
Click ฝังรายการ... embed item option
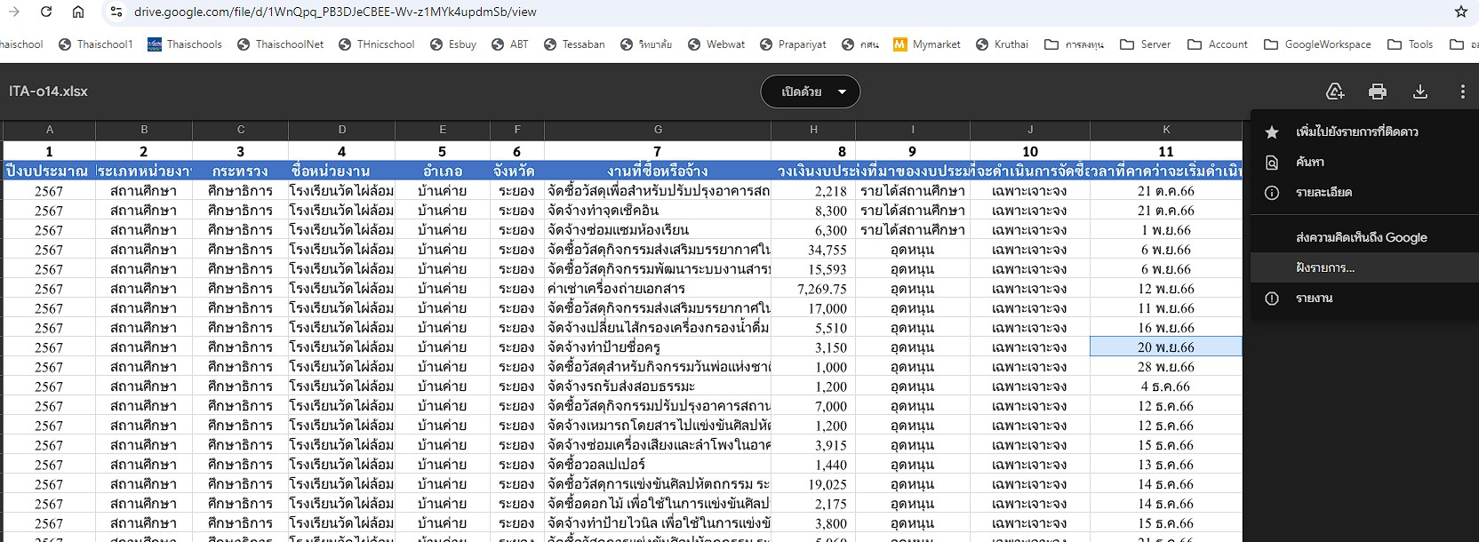coord(1324,267)
